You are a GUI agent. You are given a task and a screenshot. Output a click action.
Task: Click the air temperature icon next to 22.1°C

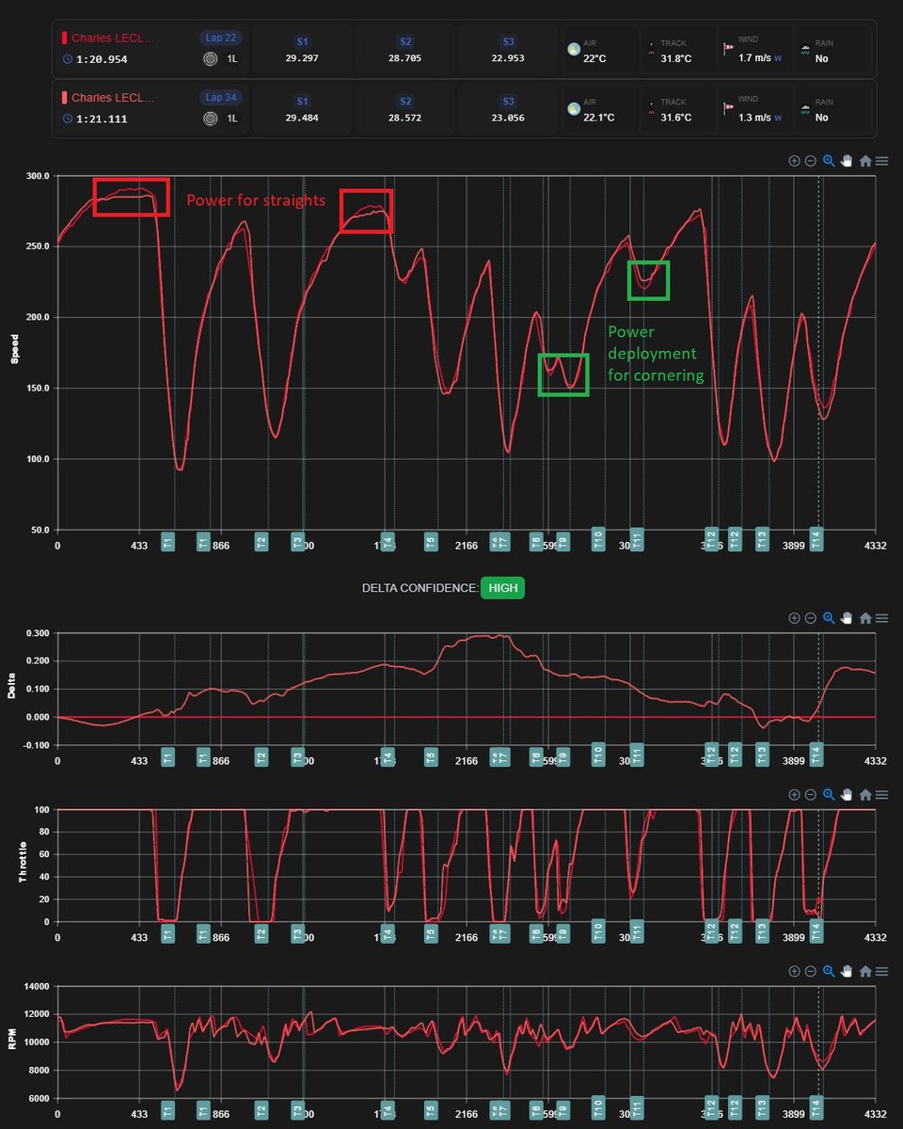pos(574,109)
